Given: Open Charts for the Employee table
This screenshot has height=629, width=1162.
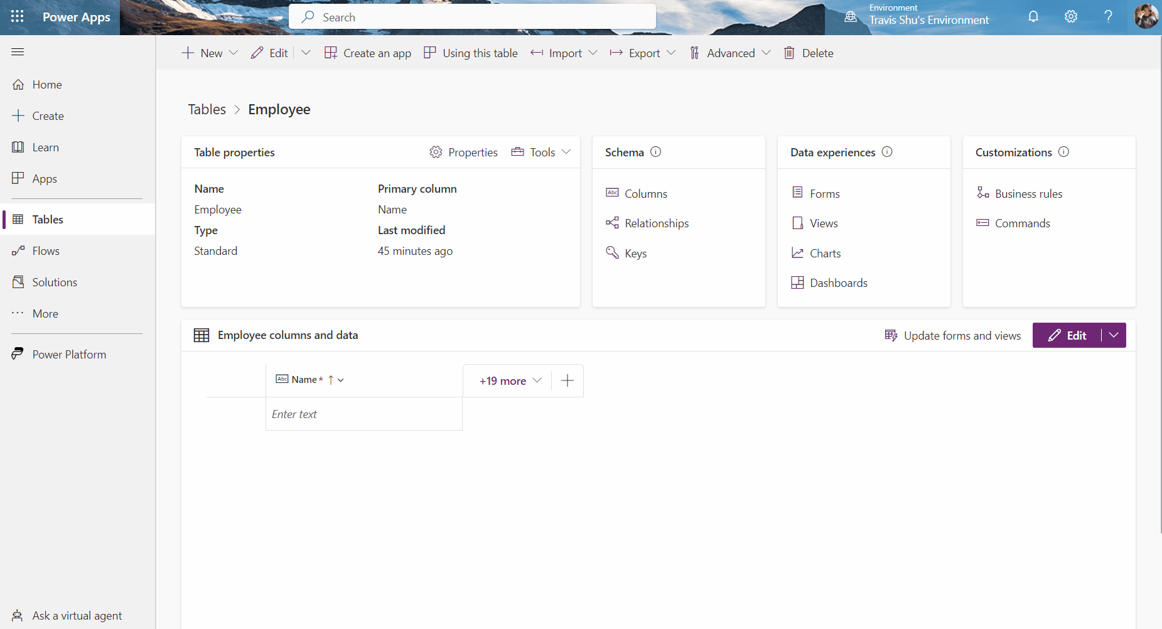Looking at the screenshot, I should (x=826, y=253).
